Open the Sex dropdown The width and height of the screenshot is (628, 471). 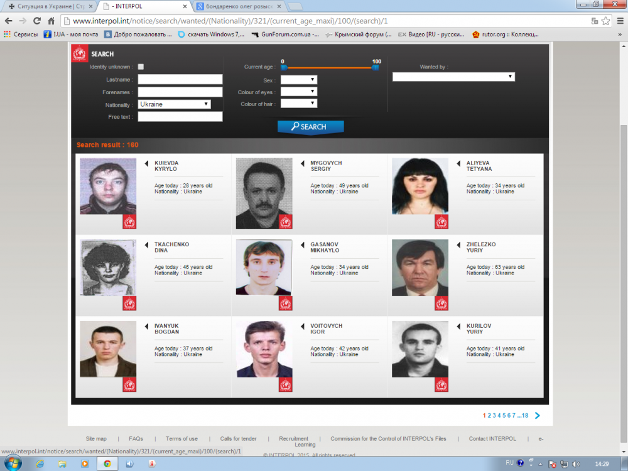click(x=299, y=80)
